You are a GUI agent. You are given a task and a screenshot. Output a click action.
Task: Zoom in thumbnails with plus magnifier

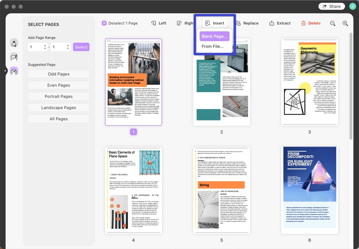(345, 23)
